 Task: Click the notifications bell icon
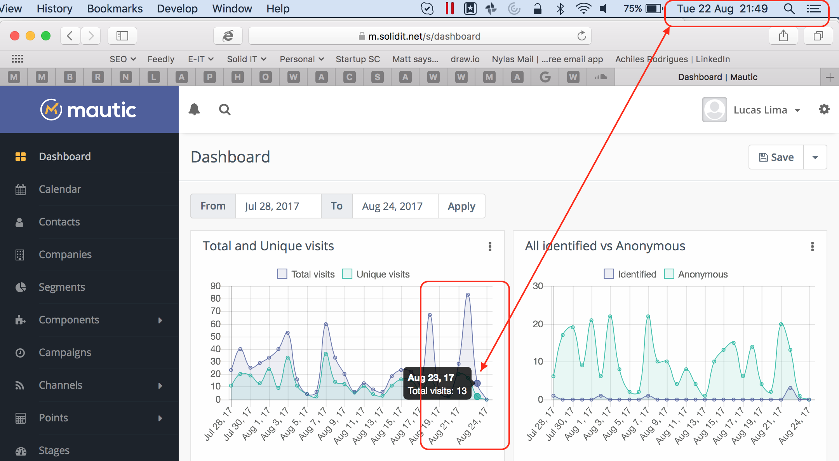(x=195, y=109)
